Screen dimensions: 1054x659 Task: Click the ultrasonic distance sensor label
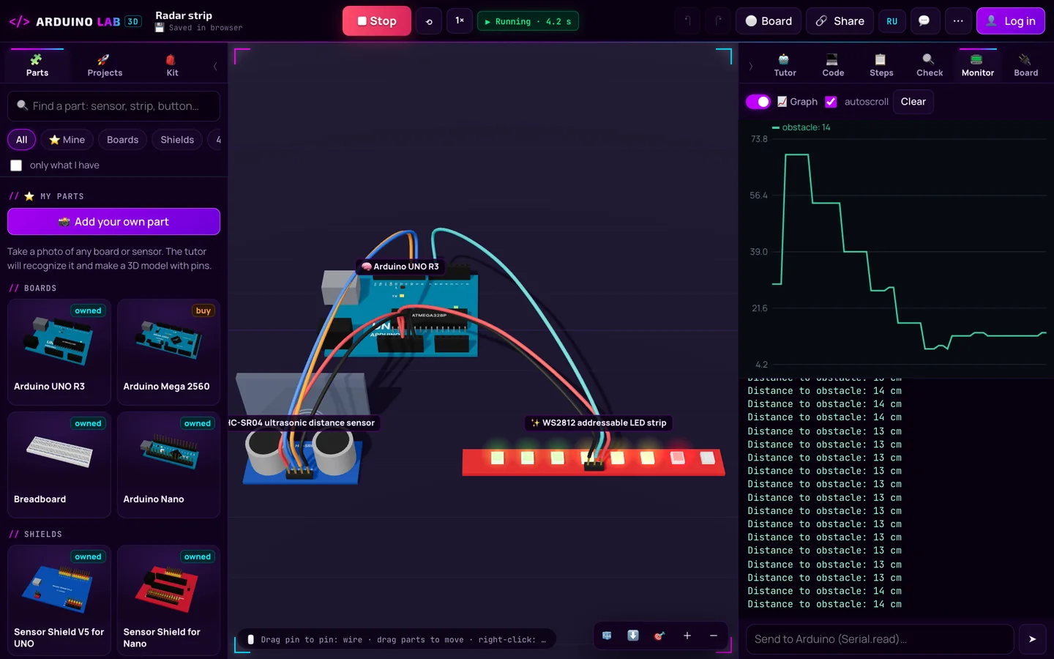coord(304,422)
